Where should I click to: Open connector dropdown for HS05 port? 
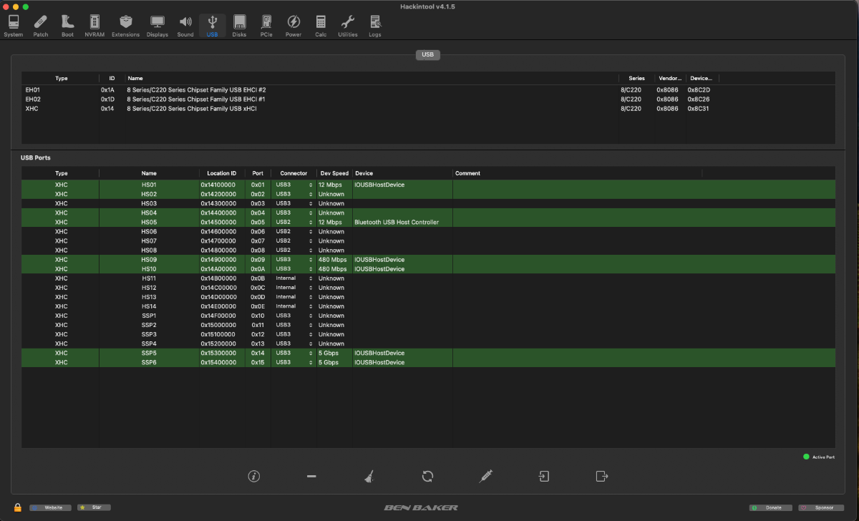tap(294, 222)
